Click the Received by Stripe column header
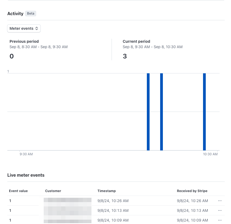The width and height of the screenshot is (231, 224). point(192,191)
